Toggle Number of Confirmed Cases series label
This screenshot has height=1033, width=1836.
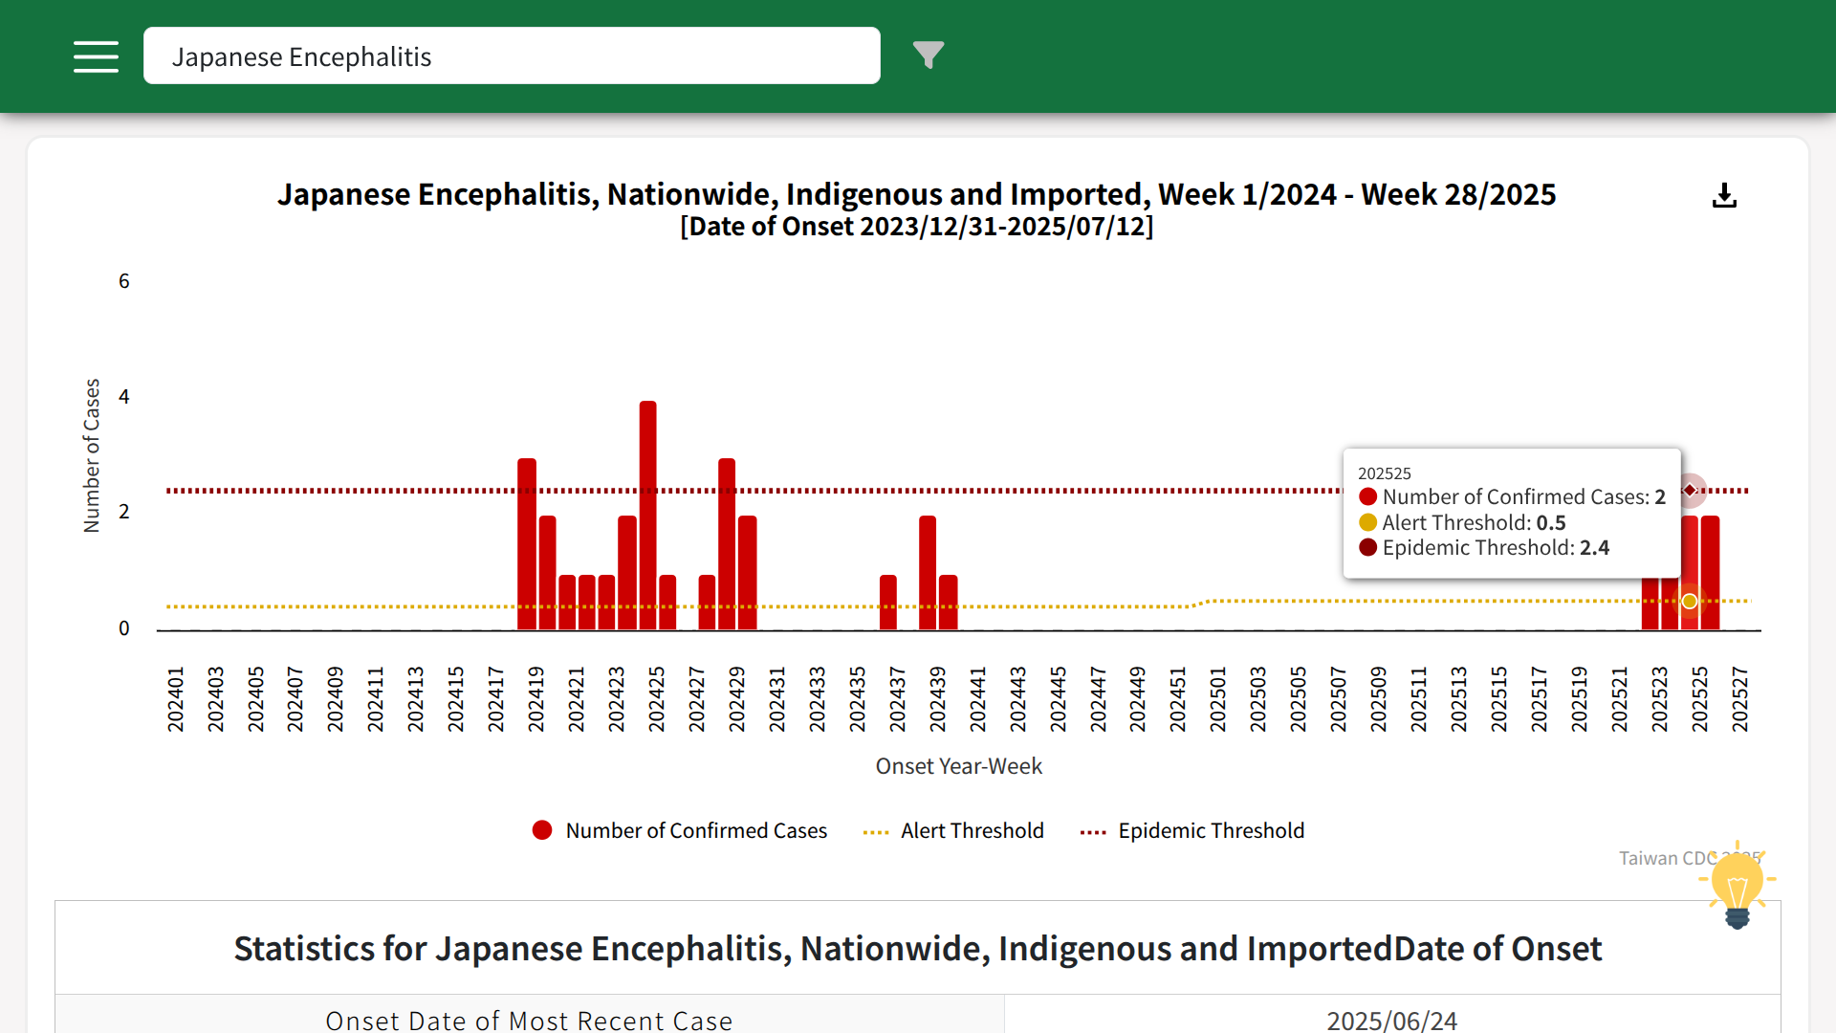point(696,830)
